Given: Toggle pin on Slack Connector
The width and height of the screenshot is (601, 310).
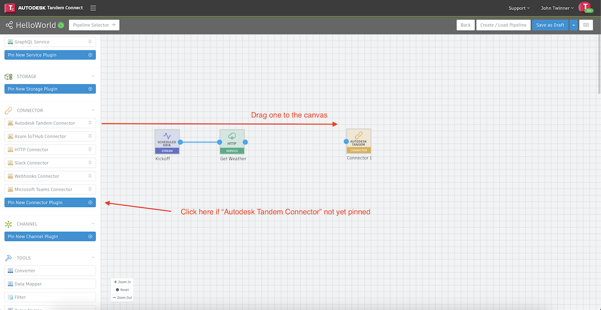Looking at the screenshot, I should click(x=90, y=163).
